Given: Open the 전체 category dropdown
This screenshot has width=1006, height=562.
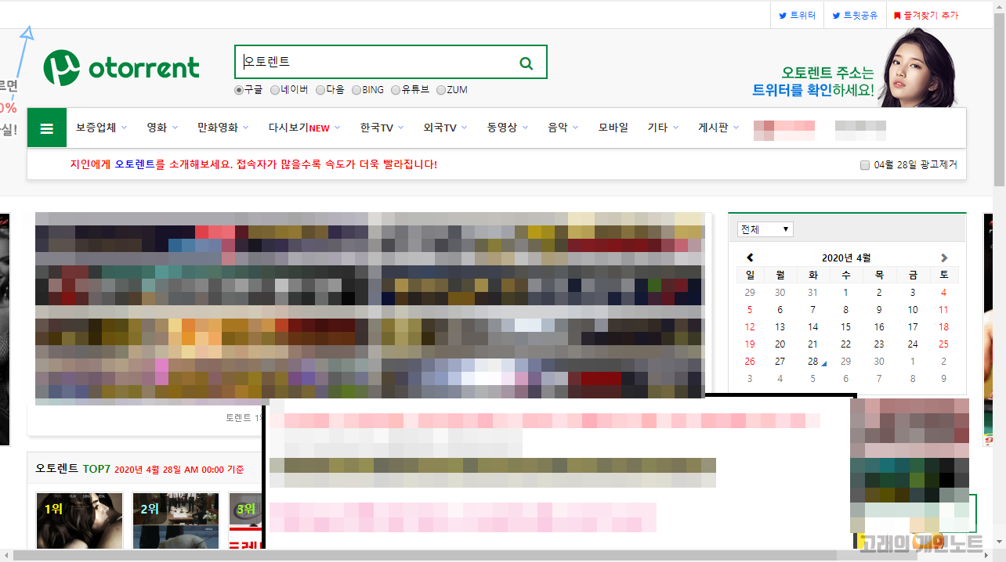Looking at the screenshot, I should pos(765,229).
